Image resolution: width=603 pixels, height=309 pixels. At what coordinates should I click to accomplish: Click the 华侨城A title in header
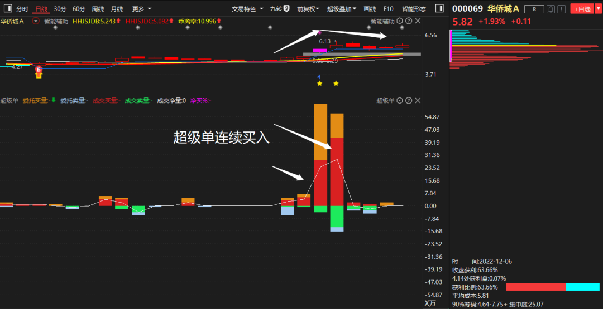coord(503,9)
